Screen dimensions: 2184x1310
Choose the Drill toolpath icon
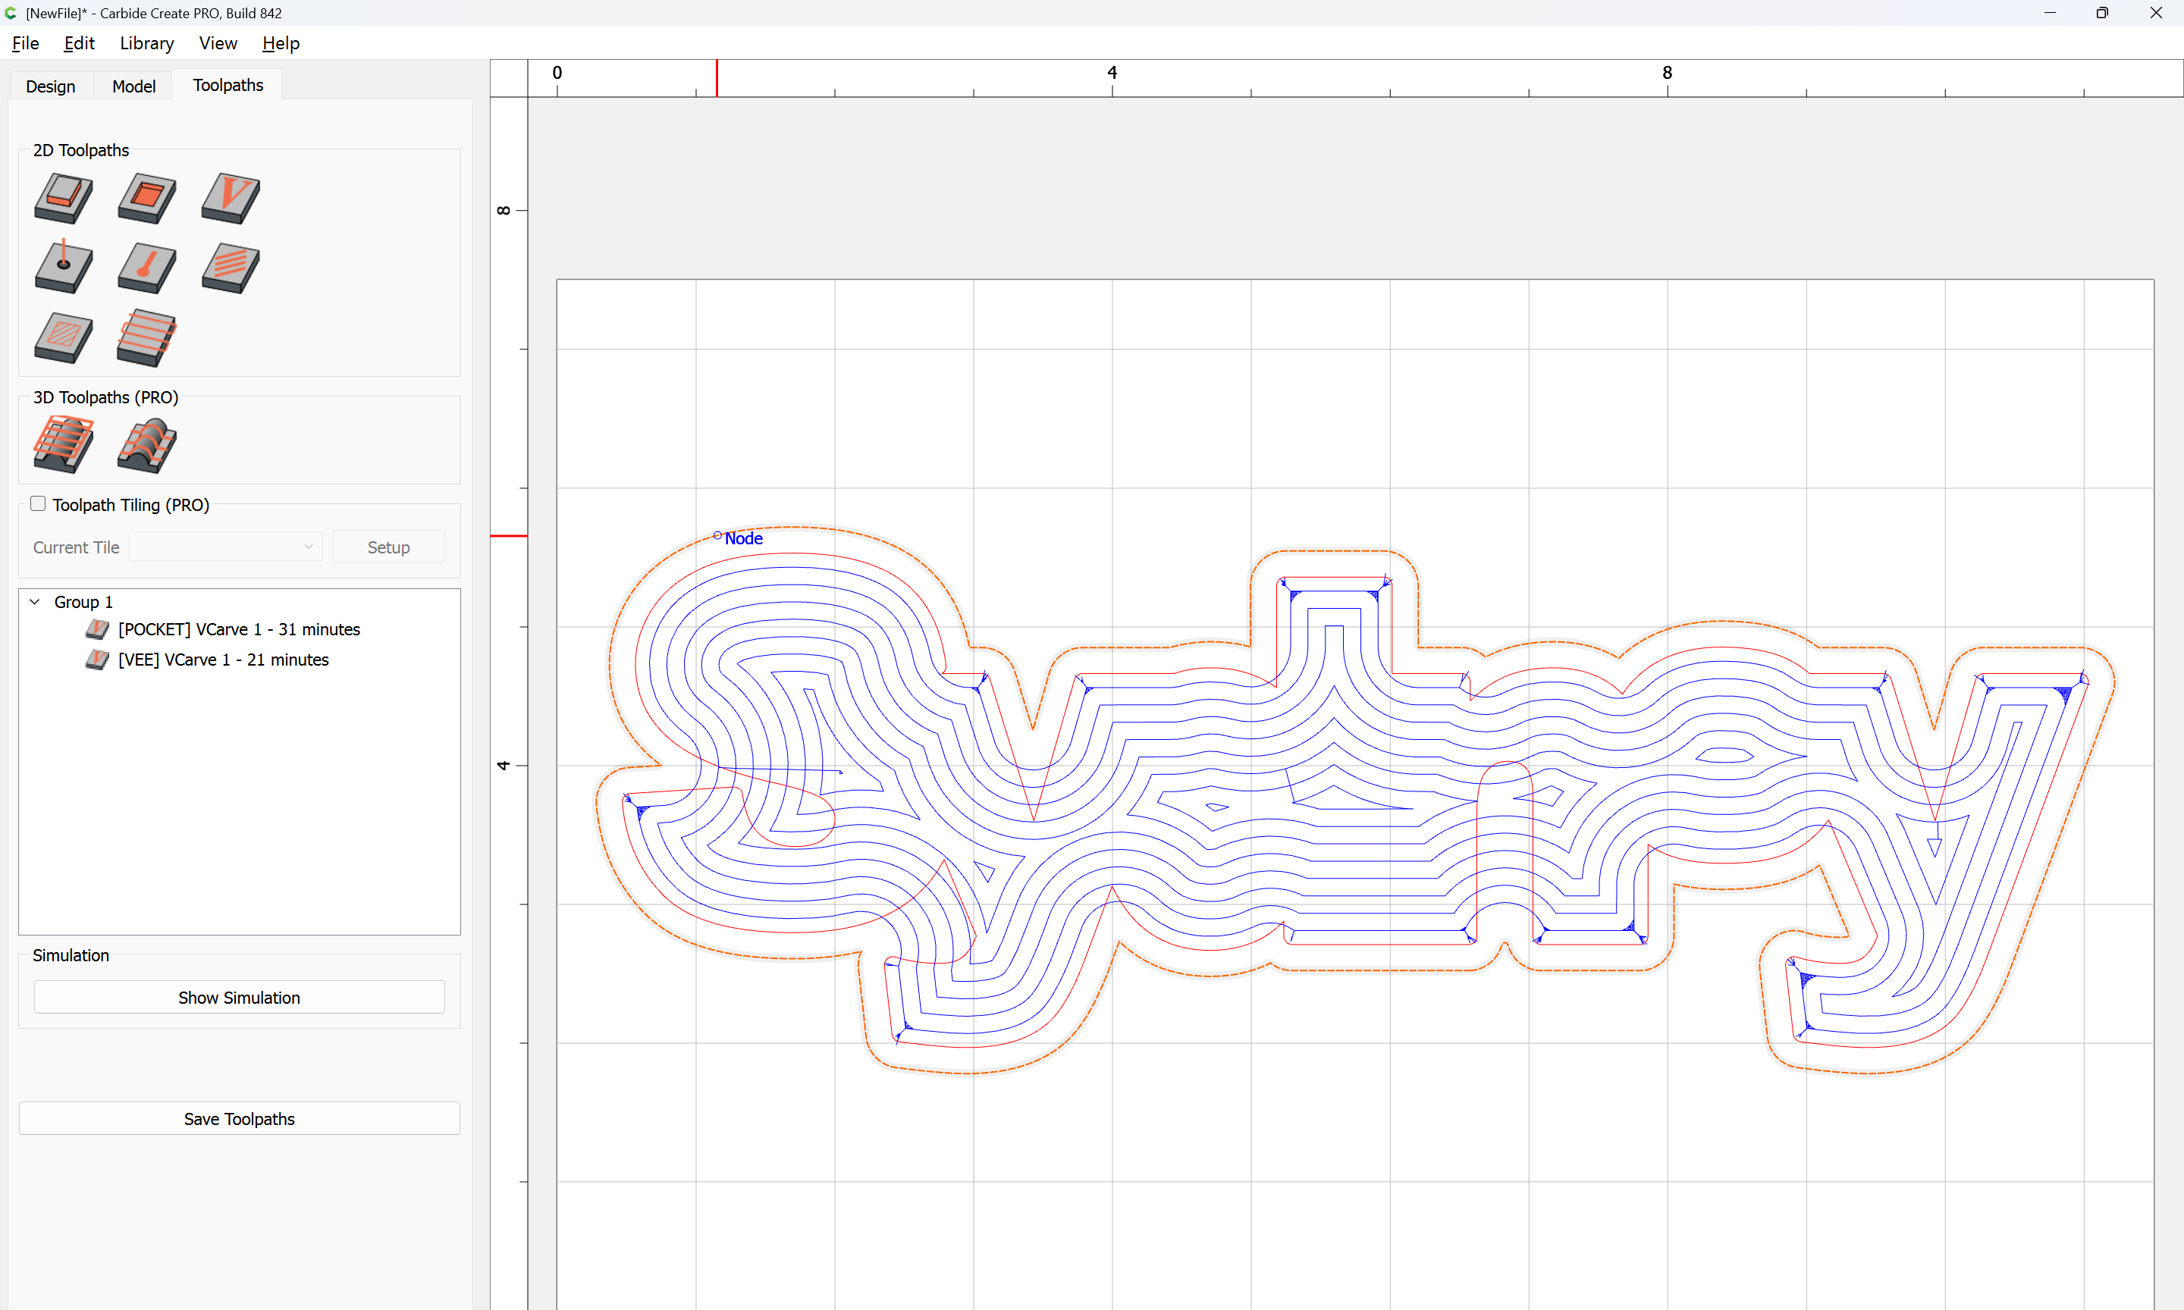click(64, 268)
